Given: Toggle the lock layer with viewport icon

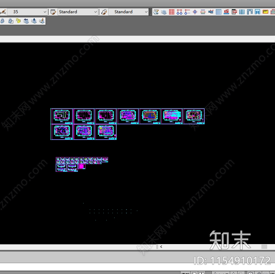Looking at the screenshot, I should click(11, 21).
